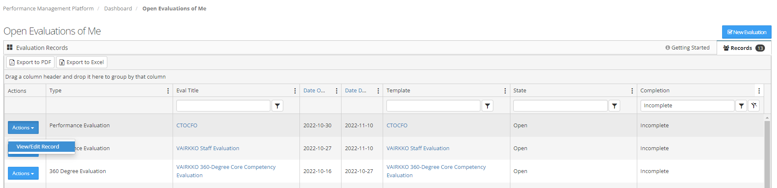Image resolution: width=777 pixels, height=188 pixels.
Task: Click the State column filter funnel icon
Action: (614, 106)
